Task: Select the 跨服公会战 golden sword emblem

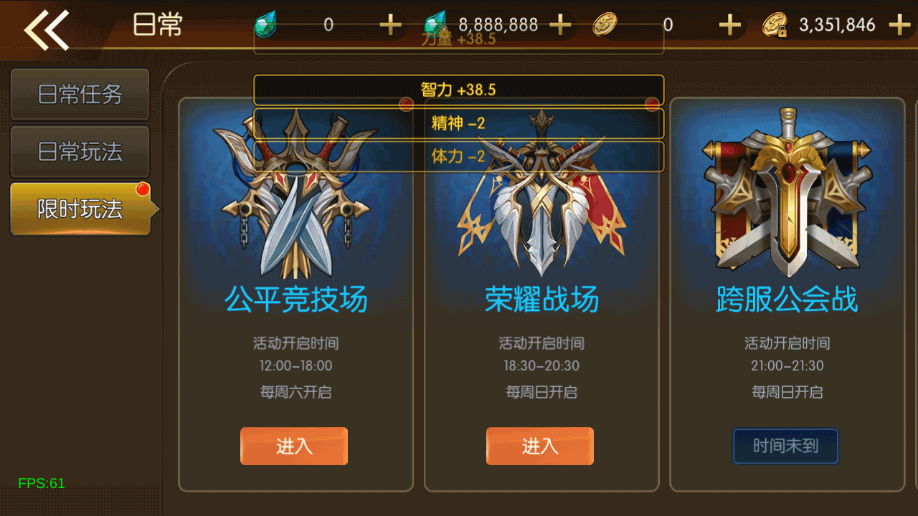Action: [787, 192]
